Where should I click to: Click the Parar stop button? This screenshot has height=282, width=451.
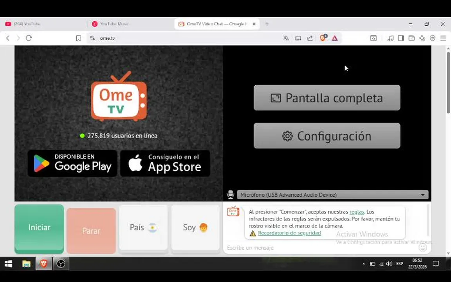coord(91,230)
